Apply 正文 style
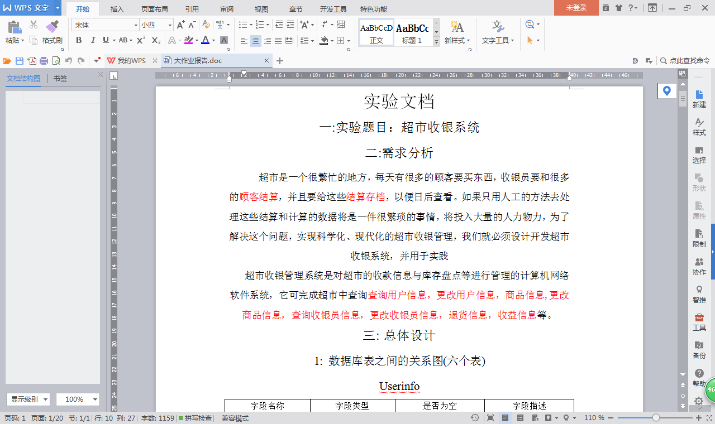Screen dimensions: 715x424 376,33
